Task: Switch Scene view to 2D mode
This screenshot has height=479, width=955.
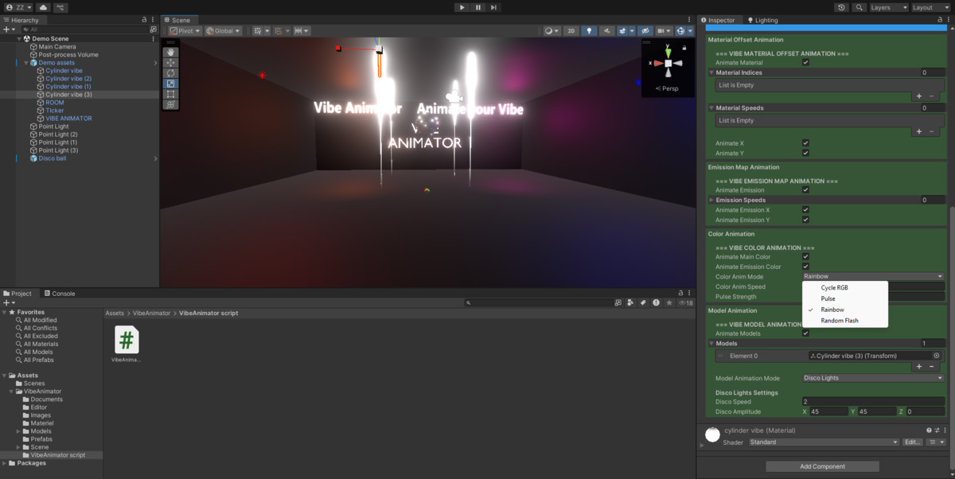Action: click(571, 30)
